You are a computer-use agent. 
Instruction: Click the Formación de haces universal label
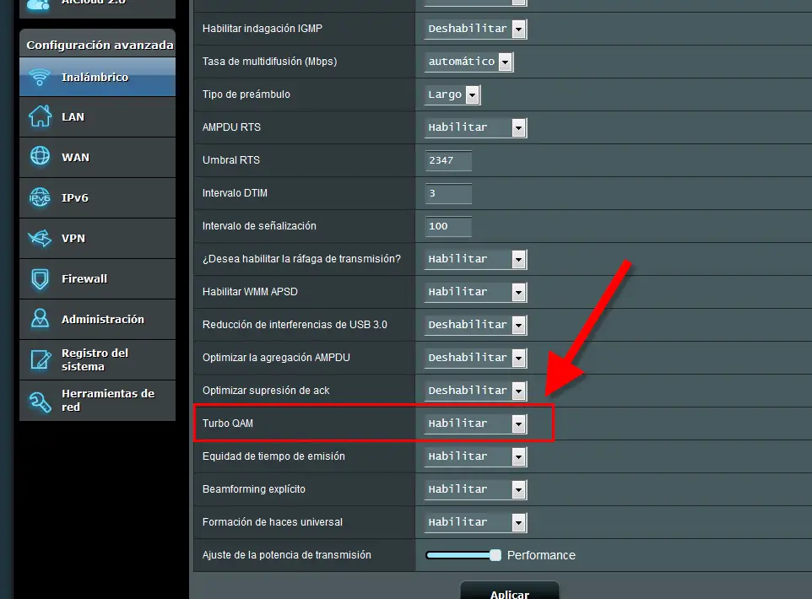[273, 522]
